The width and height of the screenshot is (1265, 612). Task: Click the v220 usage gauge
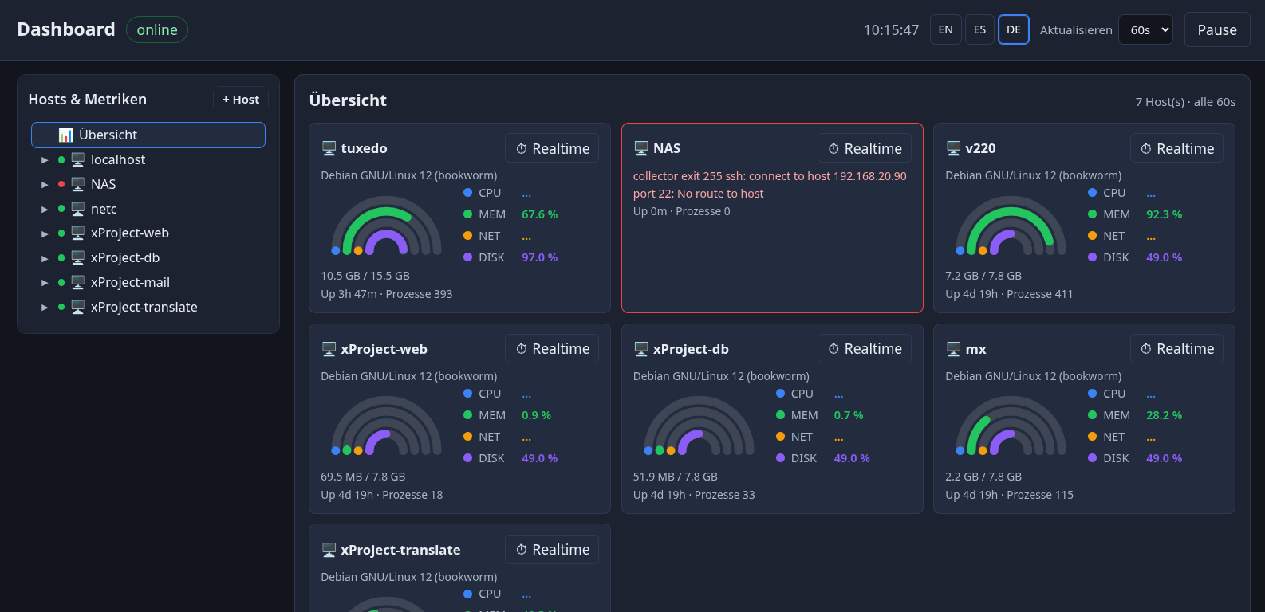click(1011, 226)
